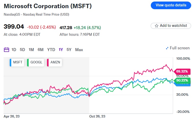The width and height of the screenshot is (194, 125).
Task: Choose the 1M chart period
Action: pyautogui.click(x=31, y=50)
